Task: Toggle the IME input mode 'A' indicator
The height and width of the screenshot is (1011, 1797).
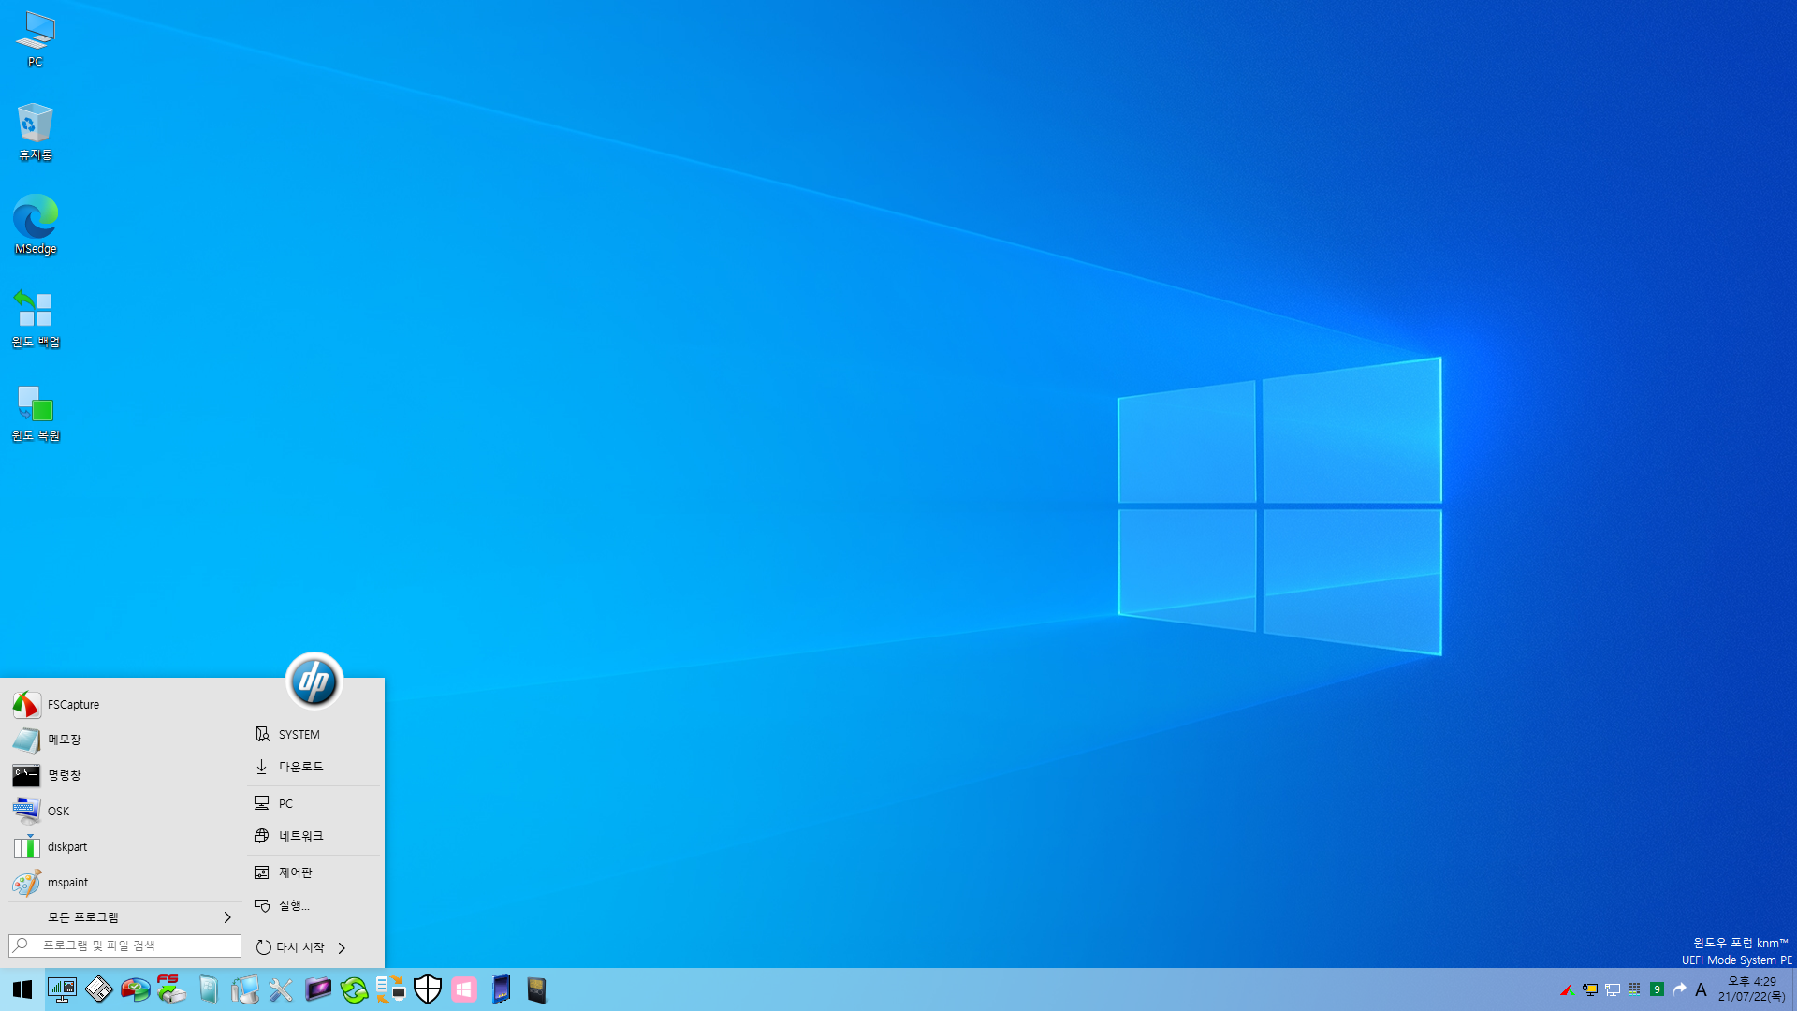Action: tap(1701, 989)
